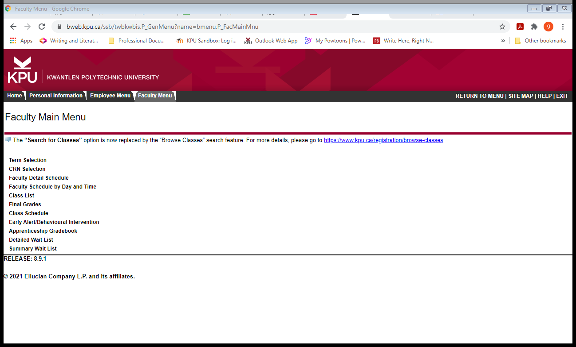Open the Final Grades page
The height and width of the screenshot is (347, 576).
point(25,204)
